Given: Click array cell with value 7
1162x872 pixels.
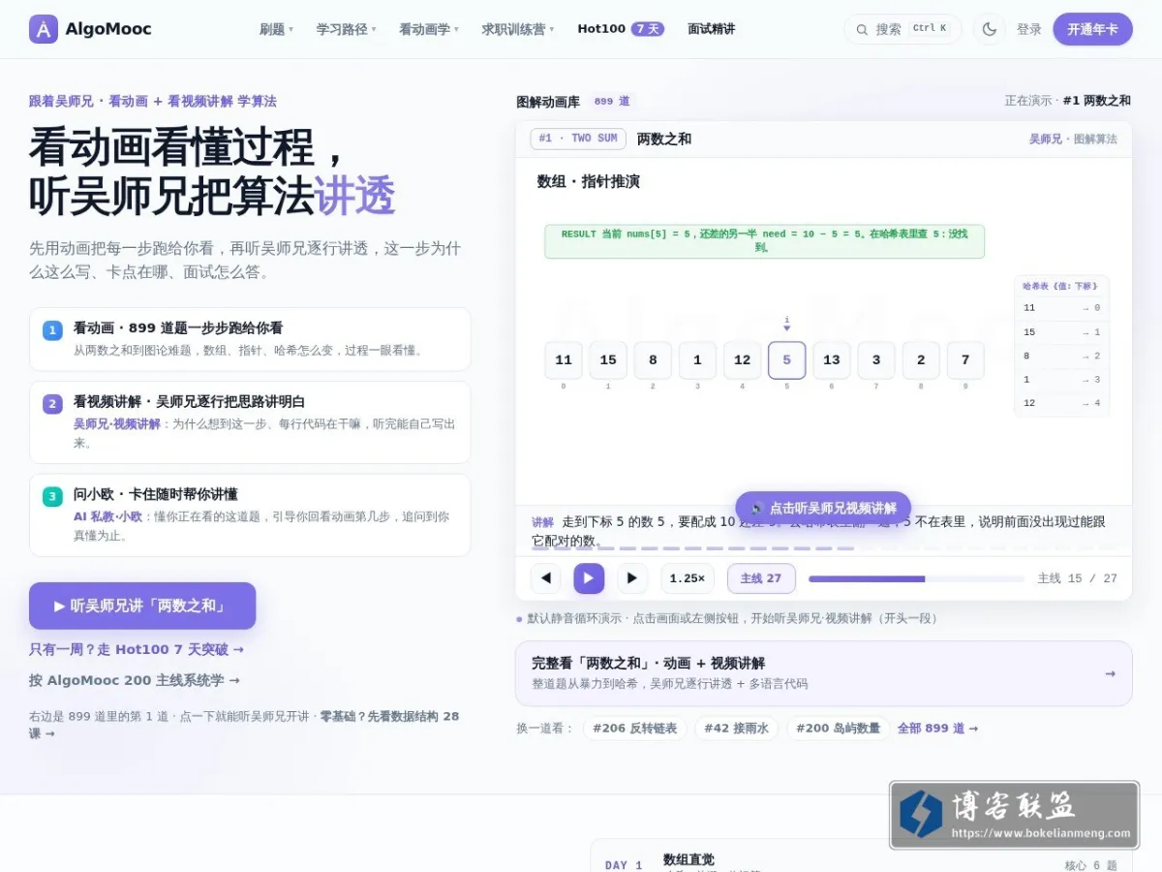Looking at the screenshot, I should pyautogui.click(x=965, y=360).
